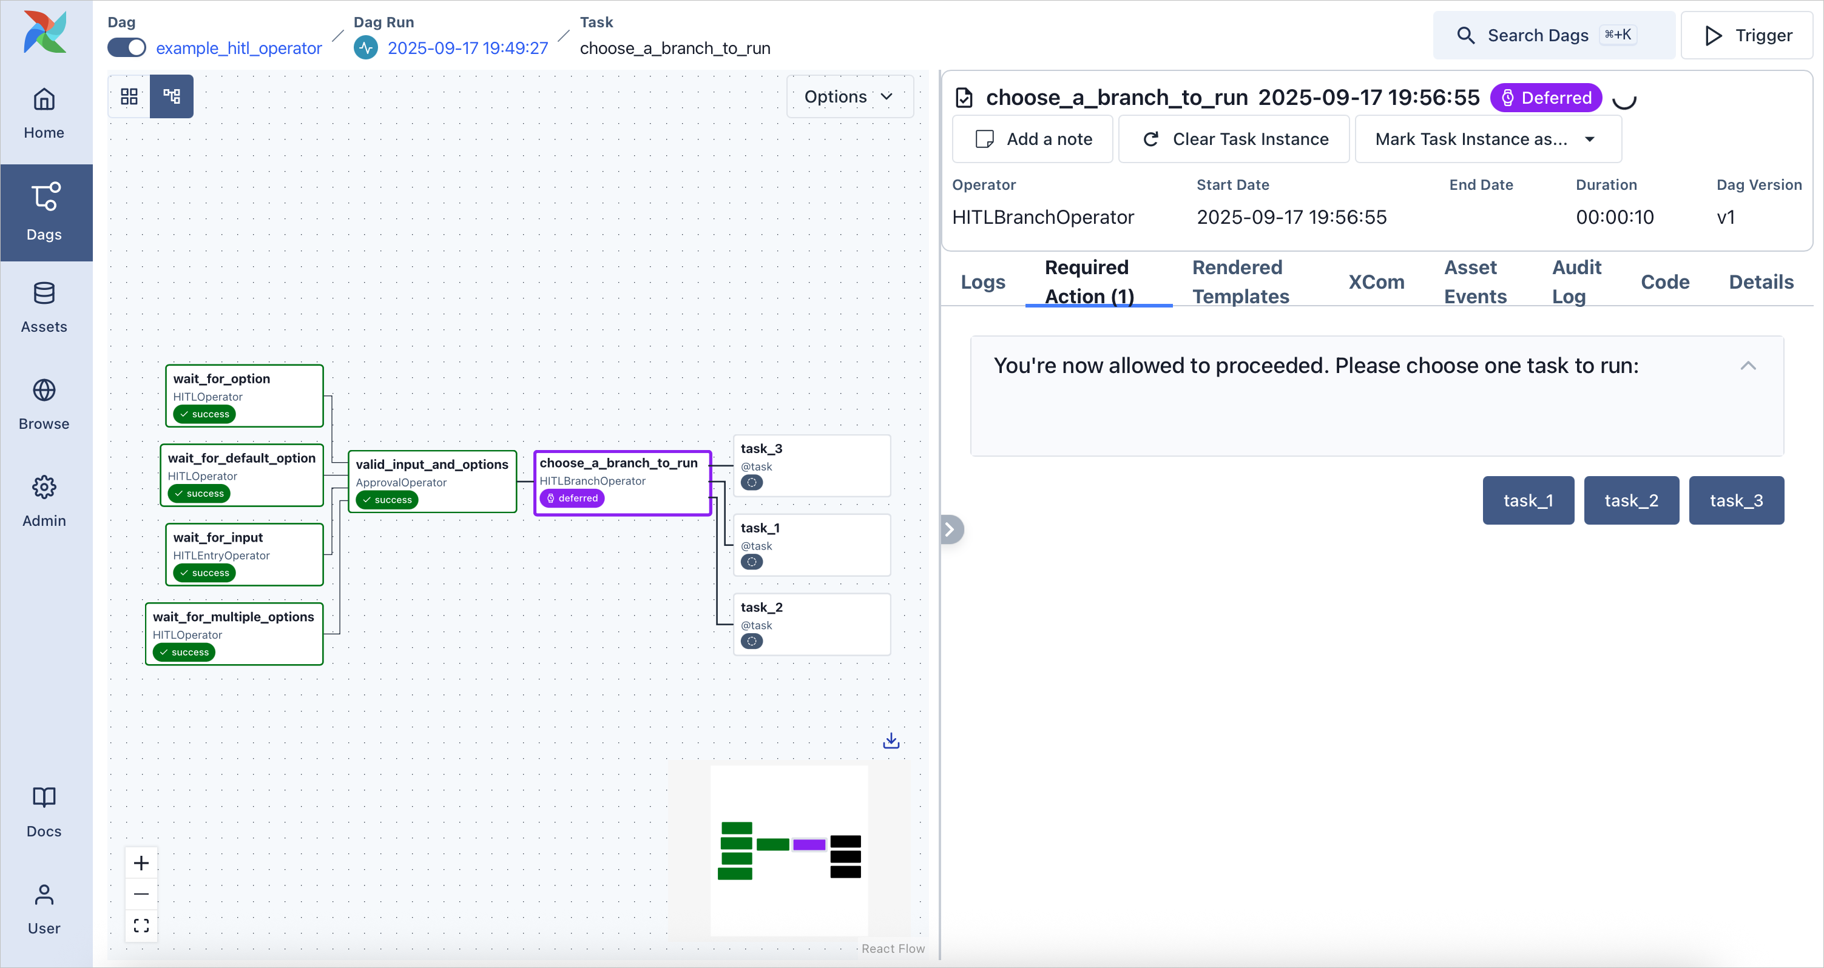Open the Mark Task Instance as menu
This screenshot has width=1824, height=968.
pyautogui.click(x=1487, y=139)
